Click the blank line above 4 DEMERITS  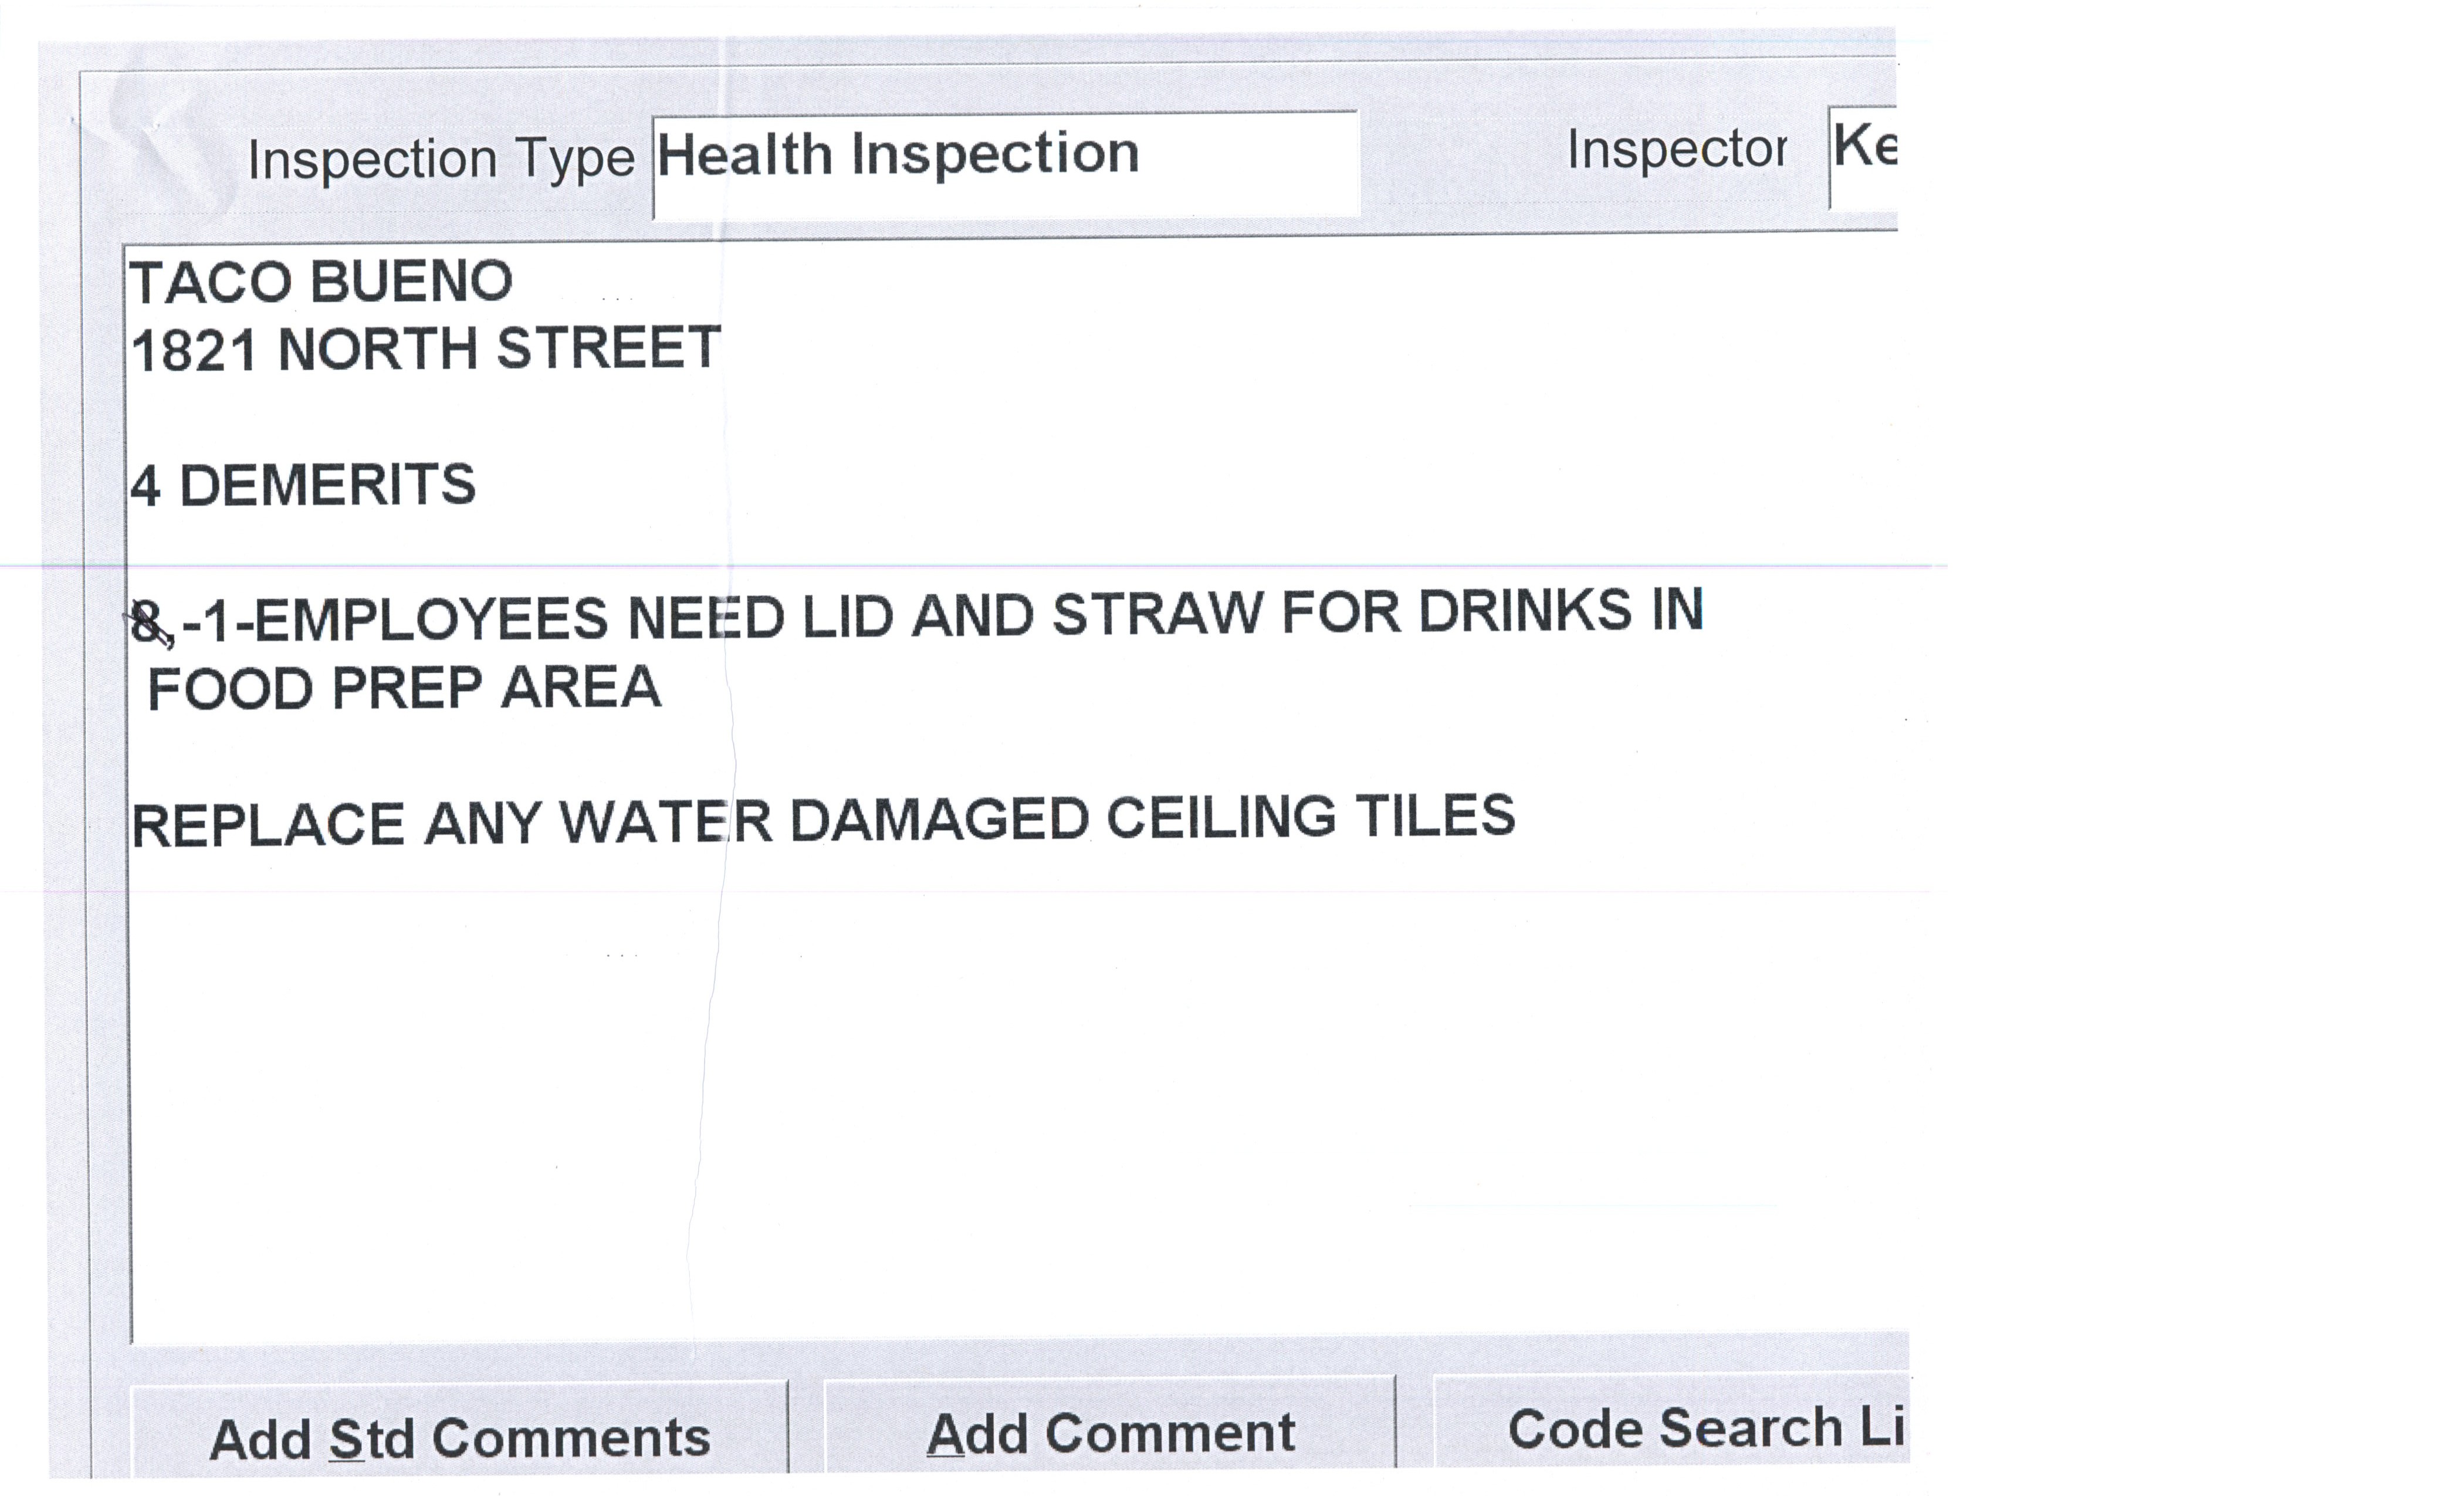(400, 418)
